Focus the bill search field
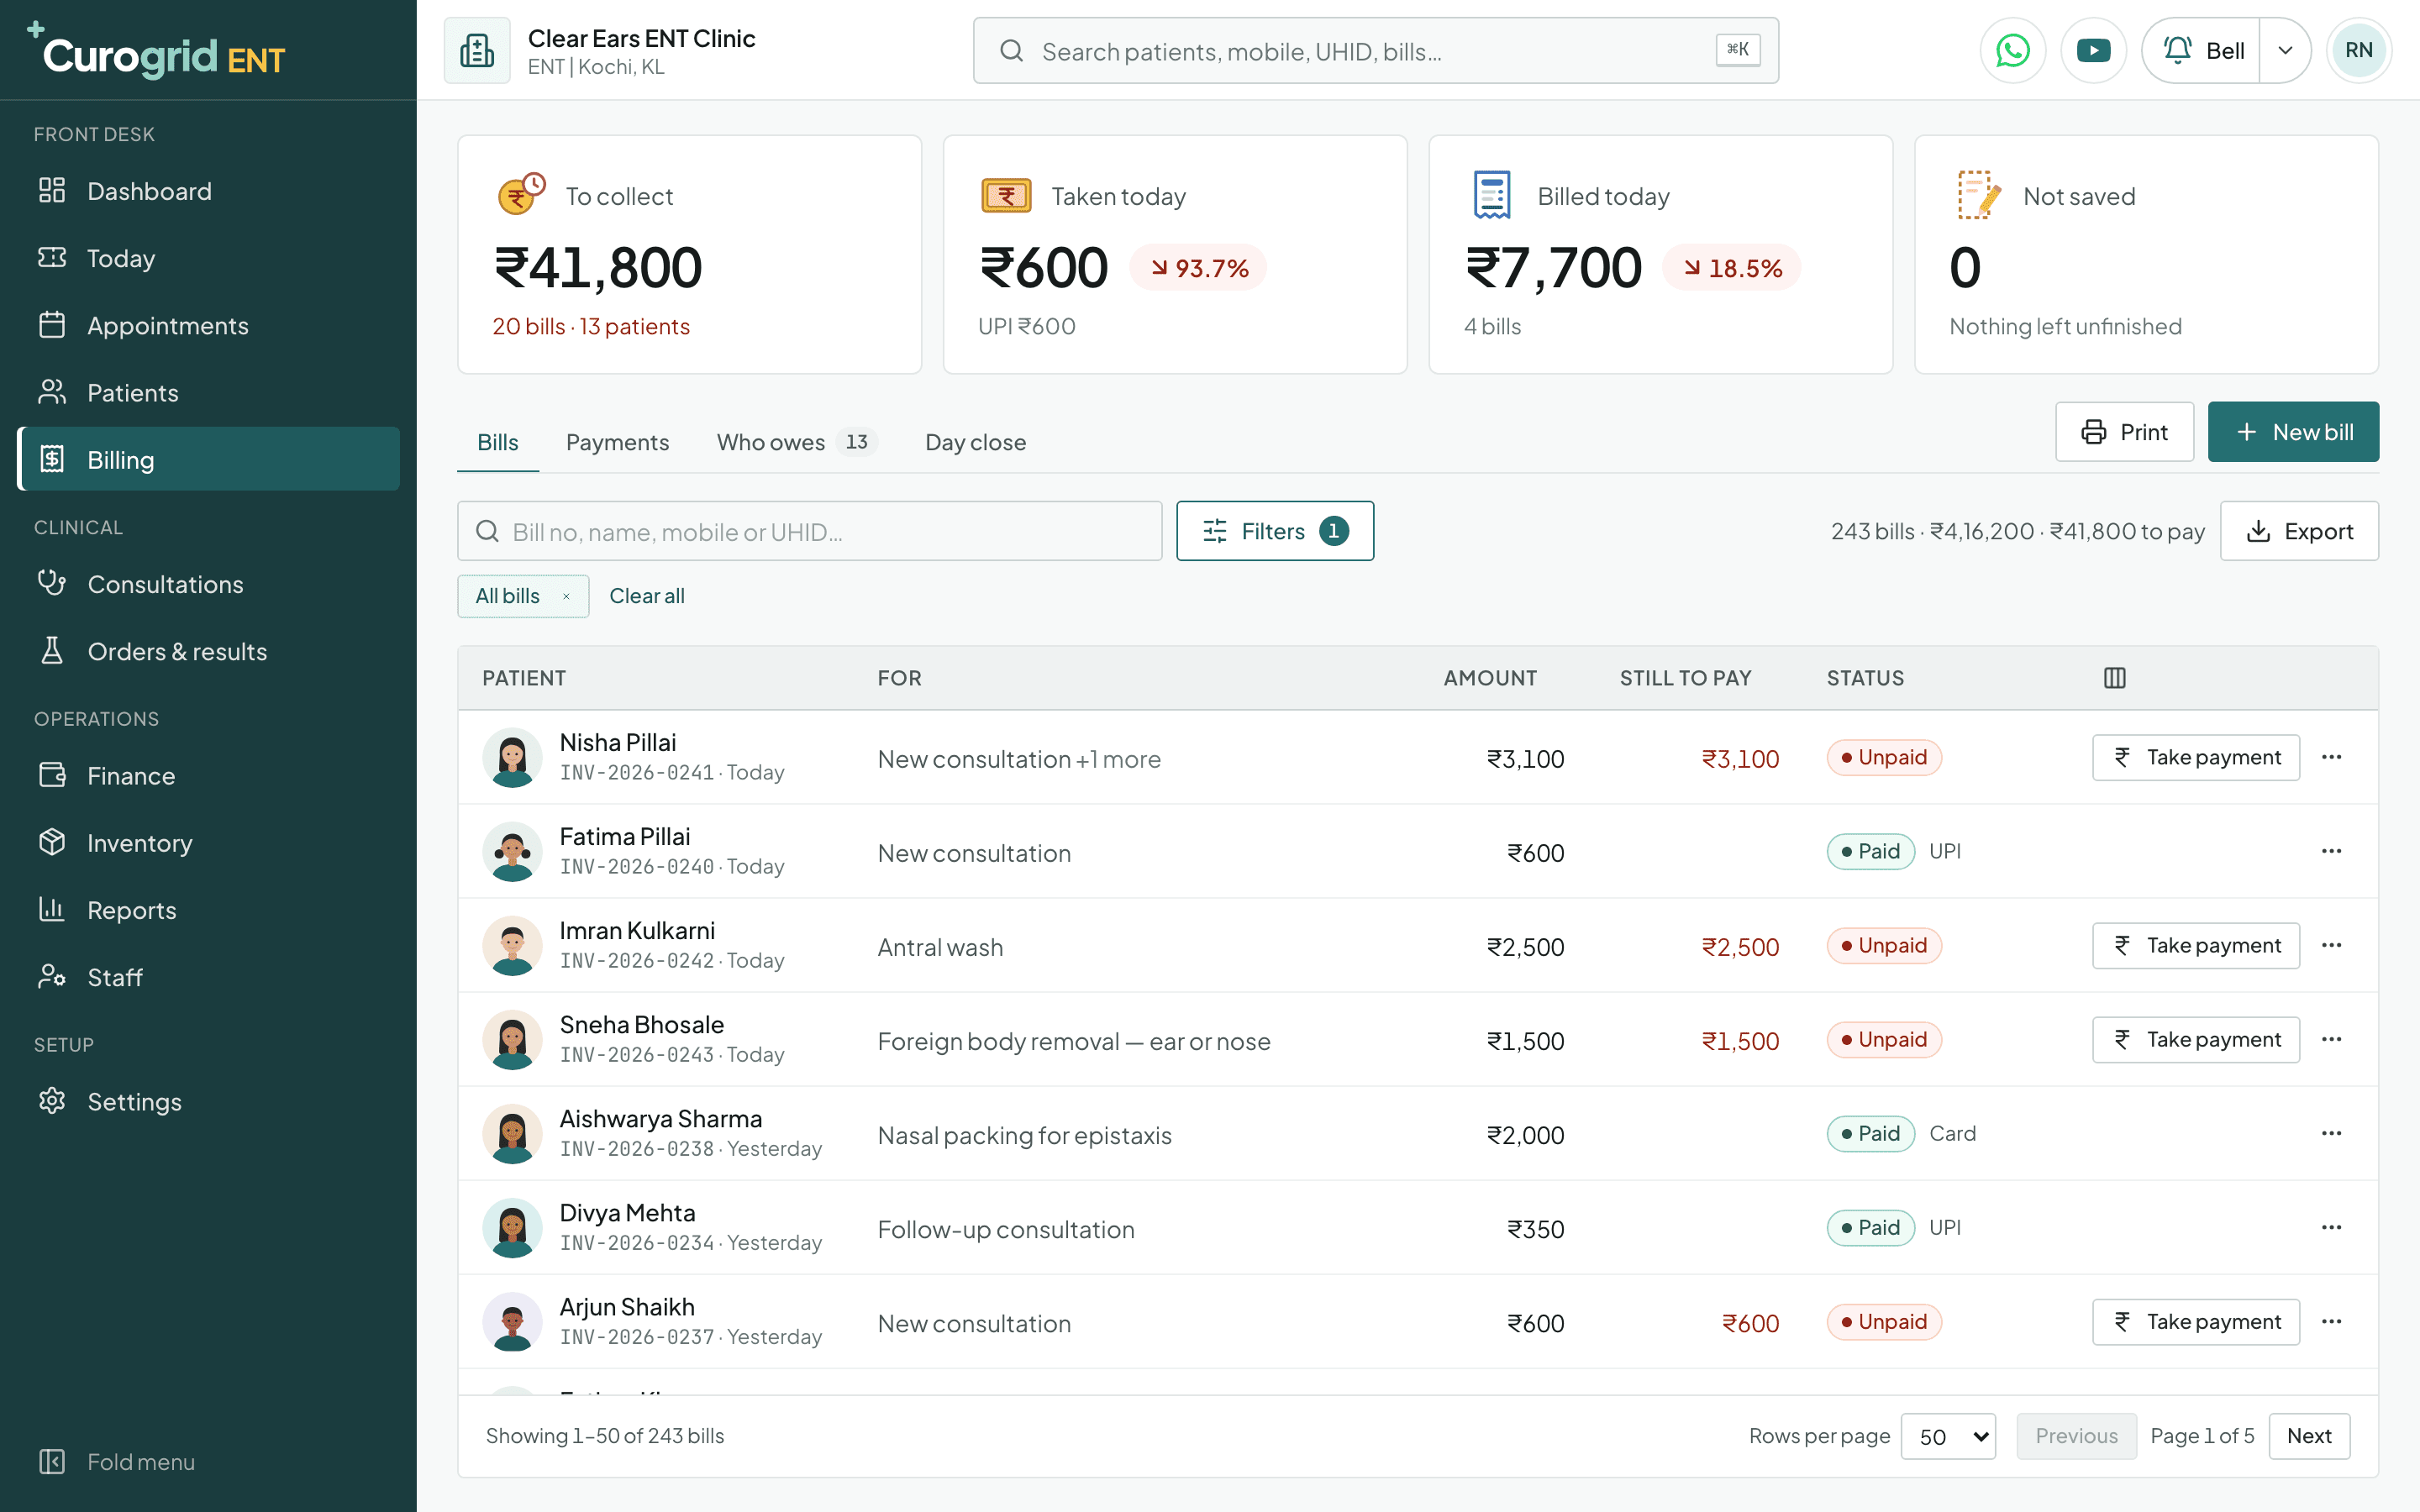Screen dimensions: 2420x1512 [810, 531]
